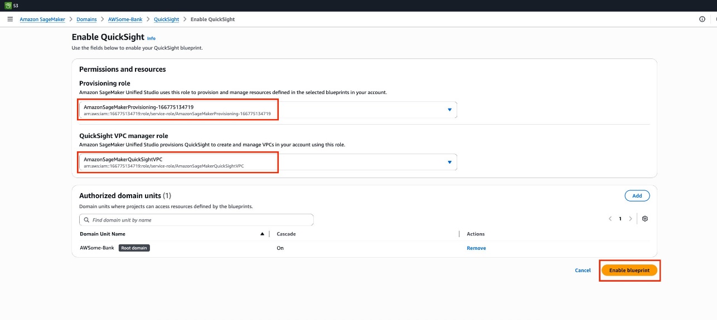Cancel enabling the blueprint
The image size is (717, 320).
click(583, 270)
